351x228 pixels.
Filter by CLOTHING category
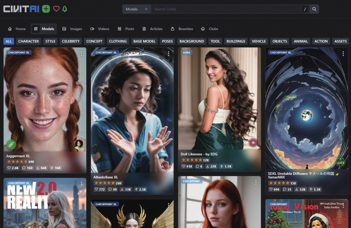coord(118,41)
